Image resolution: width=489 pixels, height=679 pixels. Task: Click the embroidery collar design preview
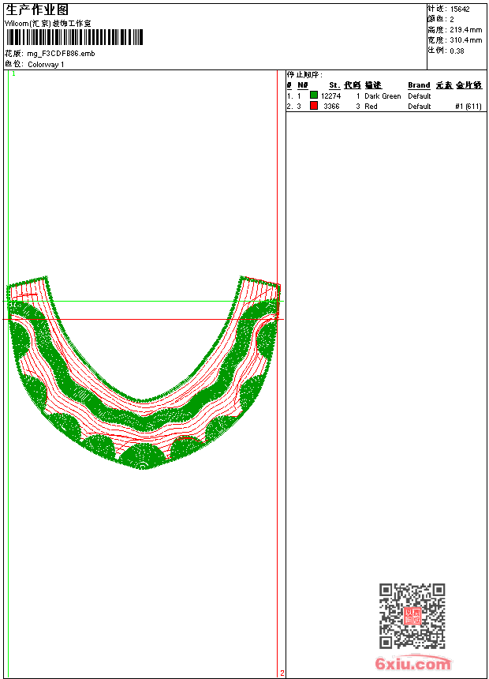click(144, 373)
